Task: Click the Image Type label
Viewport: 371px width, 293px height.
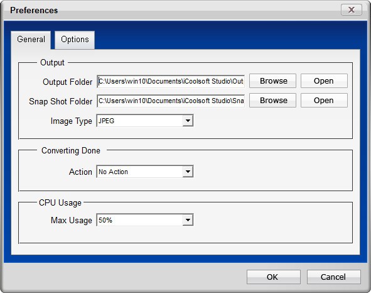Action: tap(71, 121)
